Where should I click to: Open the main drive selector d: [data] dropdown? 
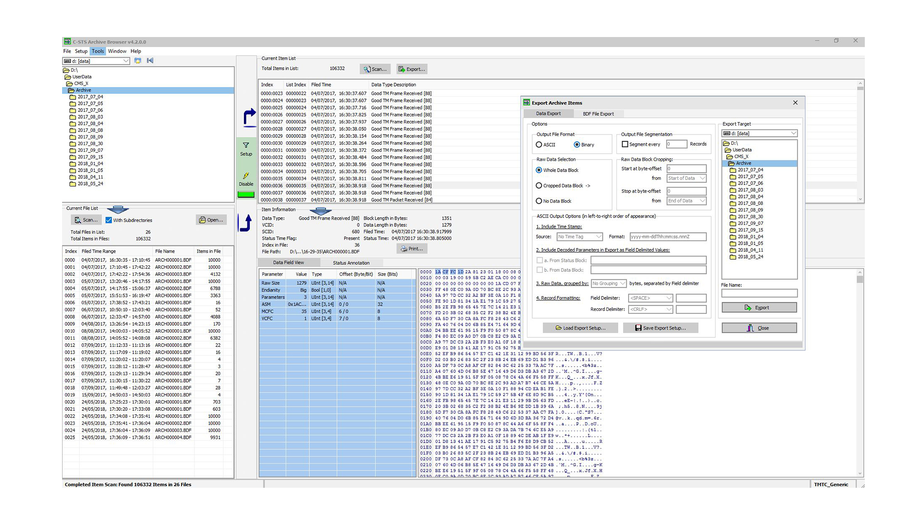[96, 61]
